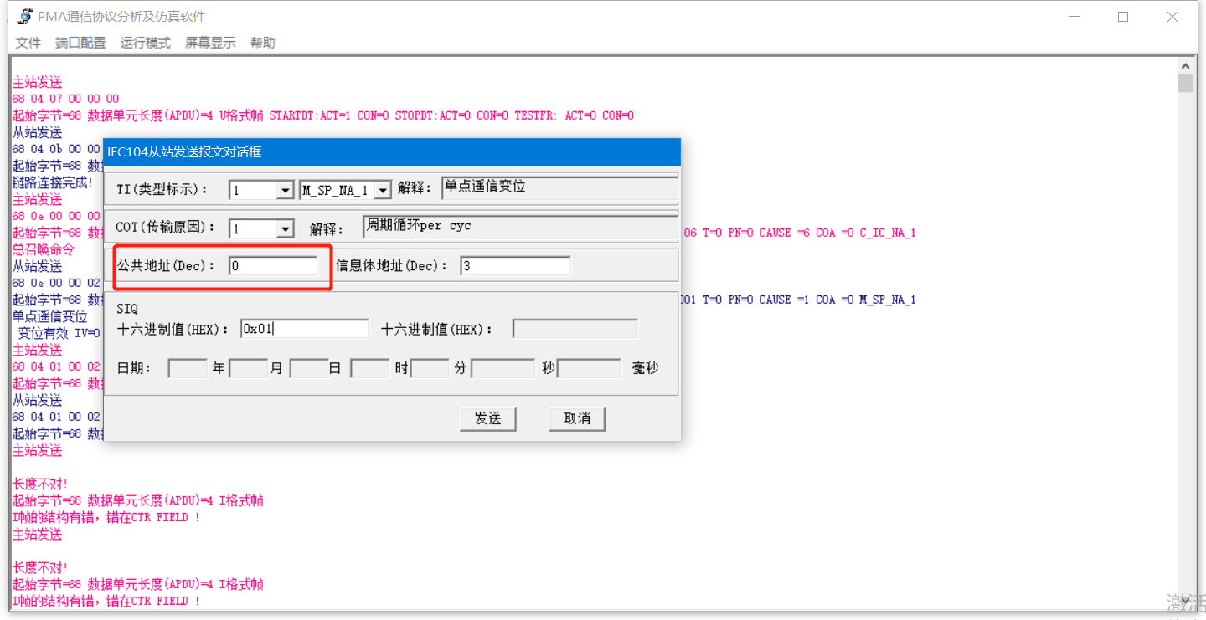
Task: Click the IEC104从站发送报文对话框 title bar
Action: [x=392, y=151]
